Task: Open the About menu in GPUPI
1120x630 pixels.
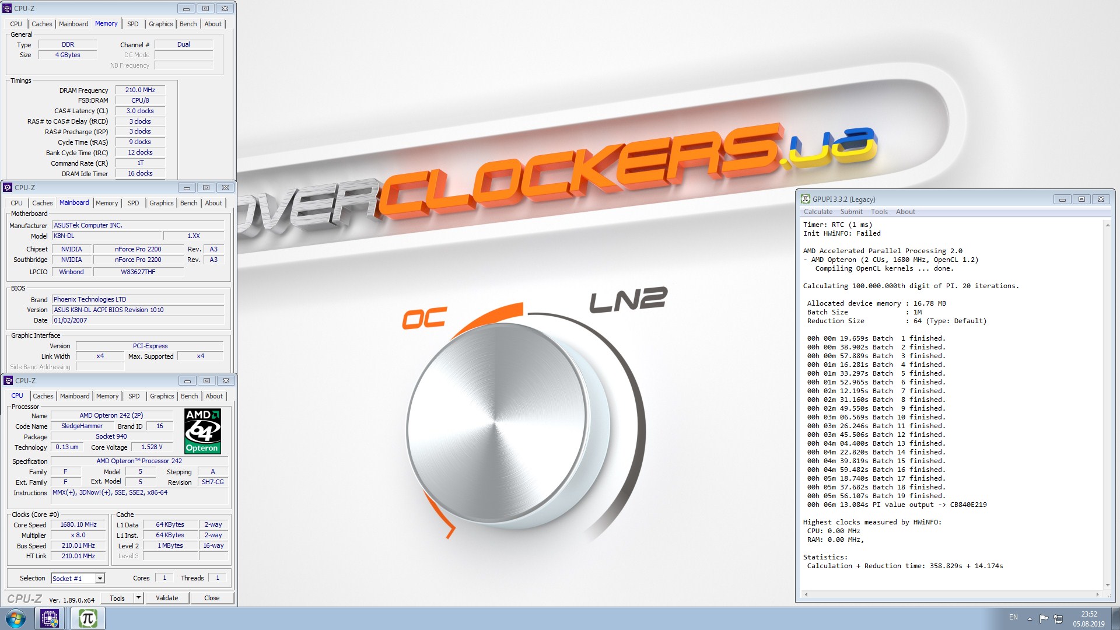Action: (905, 212)
